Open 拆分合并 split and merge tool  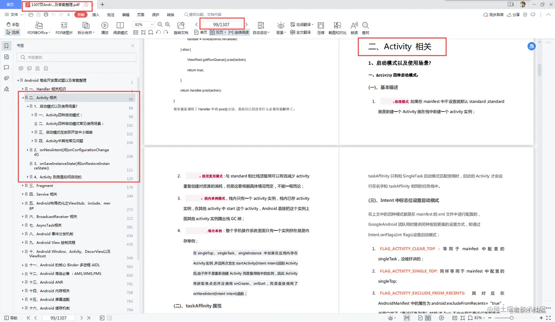tap(86, 28)
